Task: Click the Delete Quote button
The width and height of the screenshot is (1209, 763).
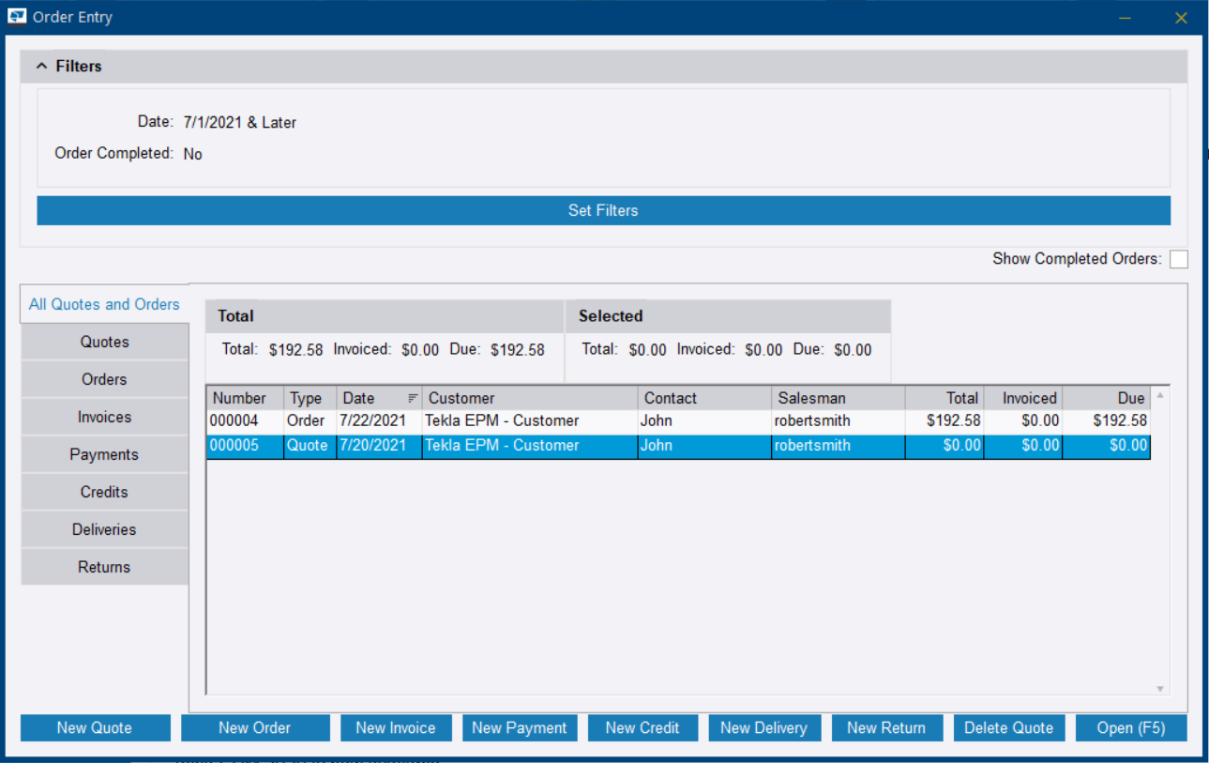Action: pyautogui.click(x=1009, y=728)
